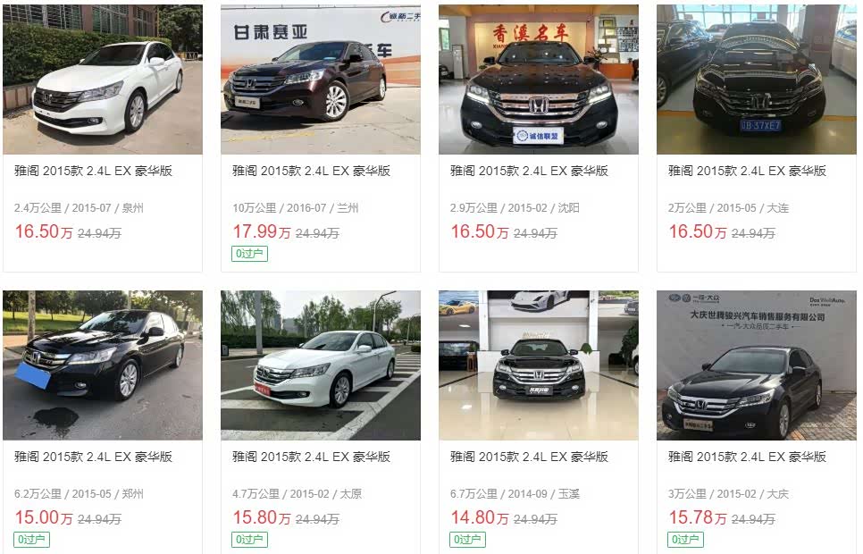Open the white Accord photo from Quanzhou

pyautogui.click(x=103, y=80)
